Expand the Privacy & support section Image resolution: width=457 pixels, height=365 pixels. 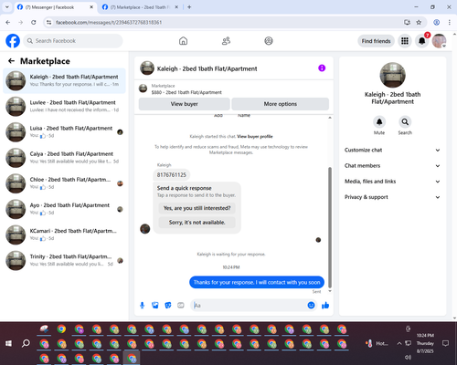click(x=392, y=197)
